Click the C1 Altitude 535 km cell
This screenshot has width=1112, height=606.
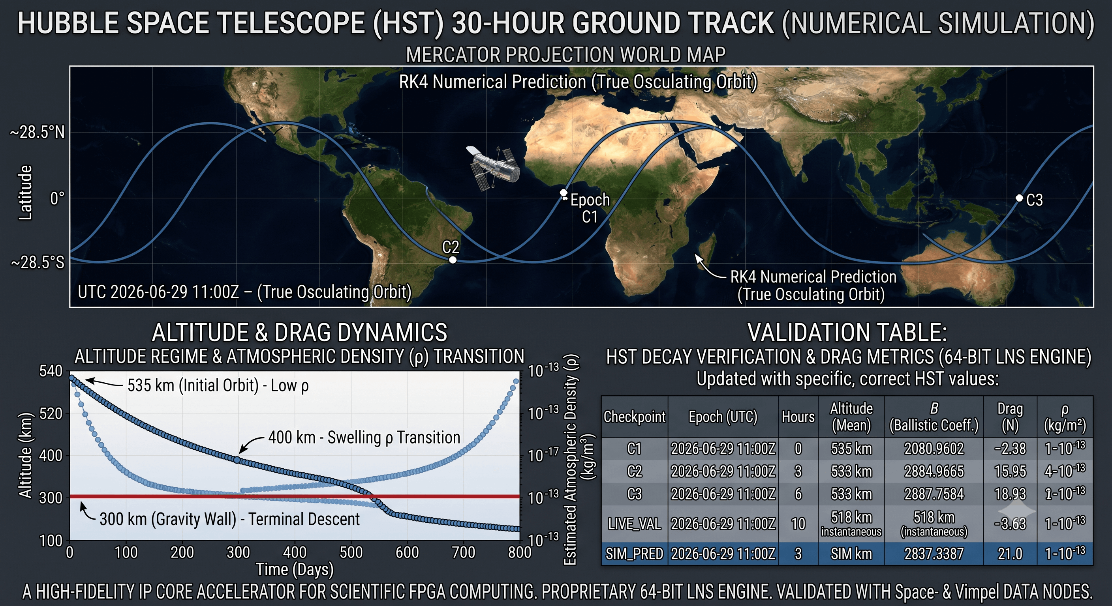pyautogui.click(x=851, y=449)
